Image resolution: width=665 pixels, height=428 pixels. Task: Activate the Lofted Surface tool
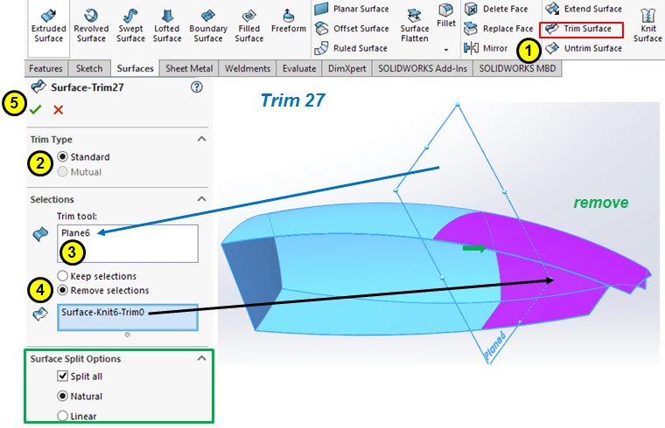click(167, 25)
